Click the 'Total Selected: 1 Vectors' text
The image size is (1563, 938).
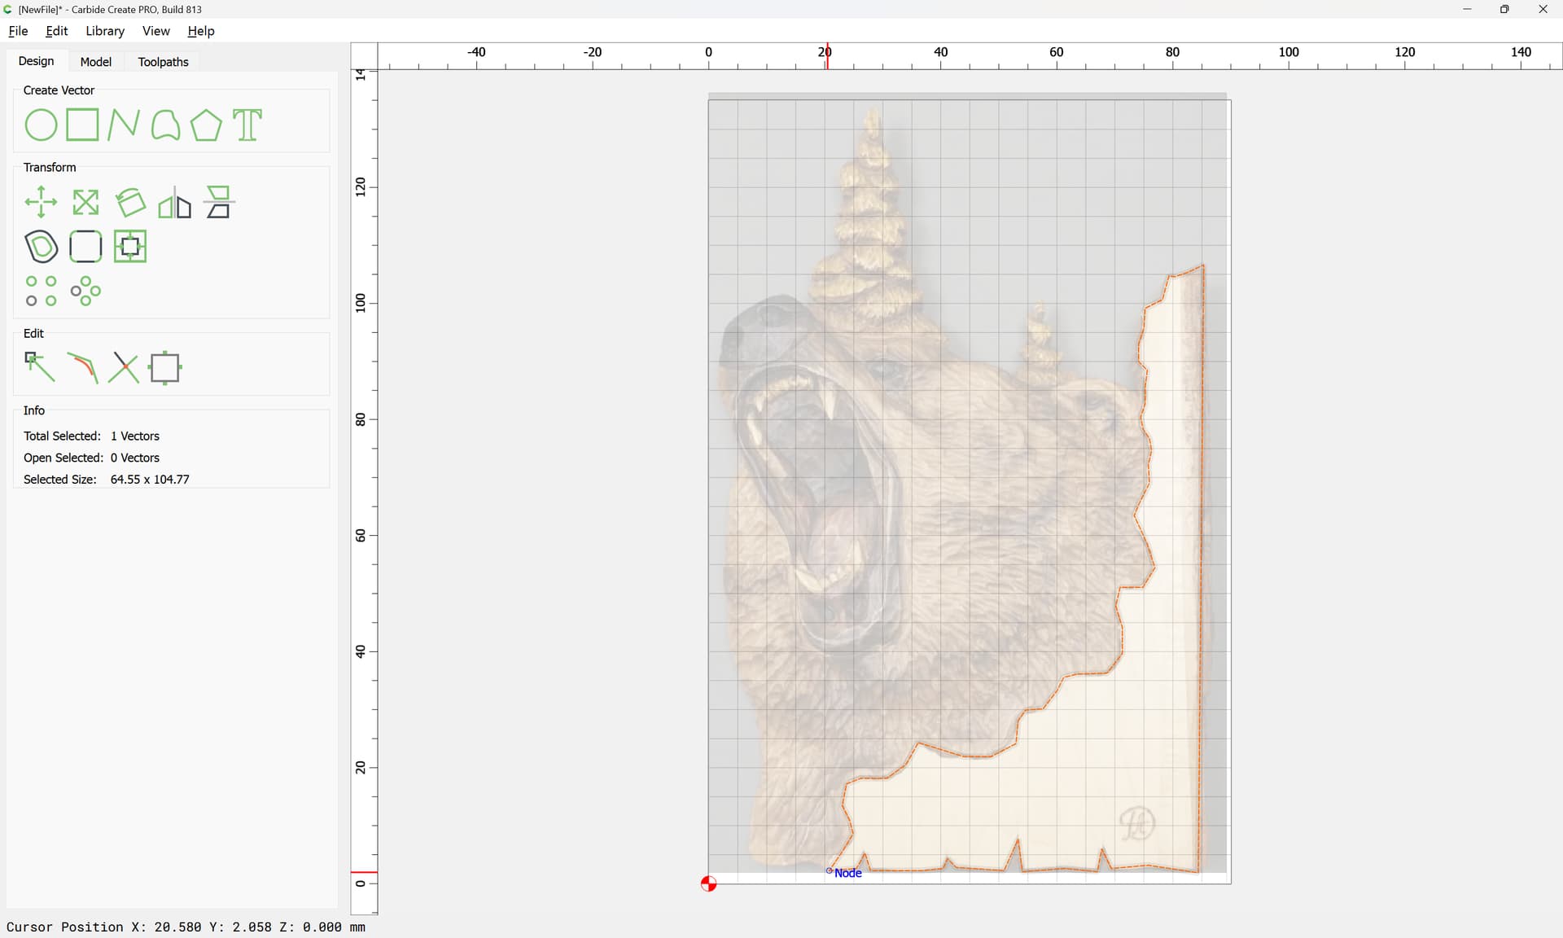pyautogui.click(x=91, y=436)
